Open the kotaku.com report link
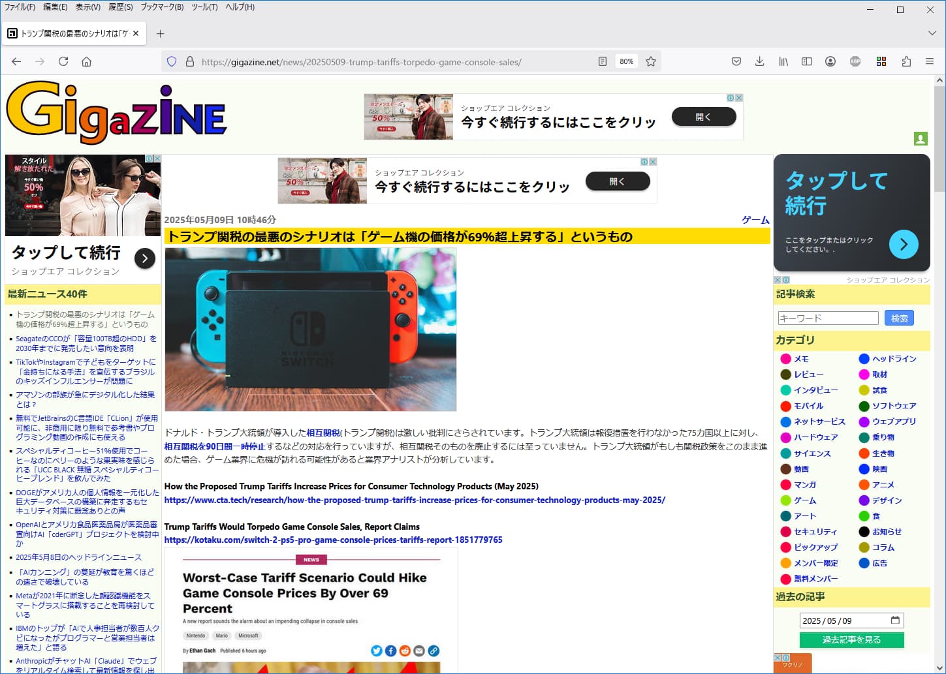Screen dimensions: 946x674 pos(333,540)
